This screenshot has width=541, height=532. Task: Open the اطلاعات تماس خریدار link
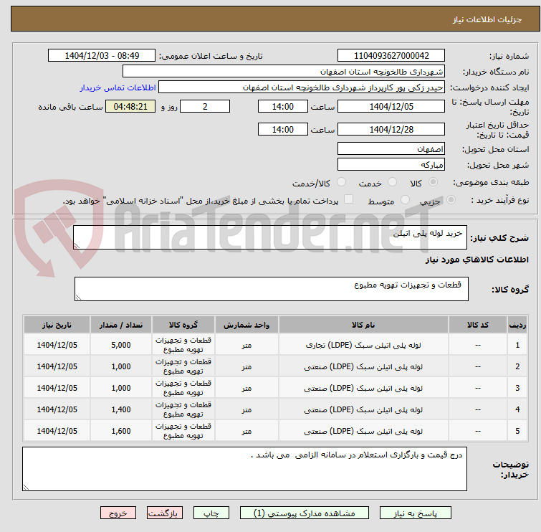[118, 87]
